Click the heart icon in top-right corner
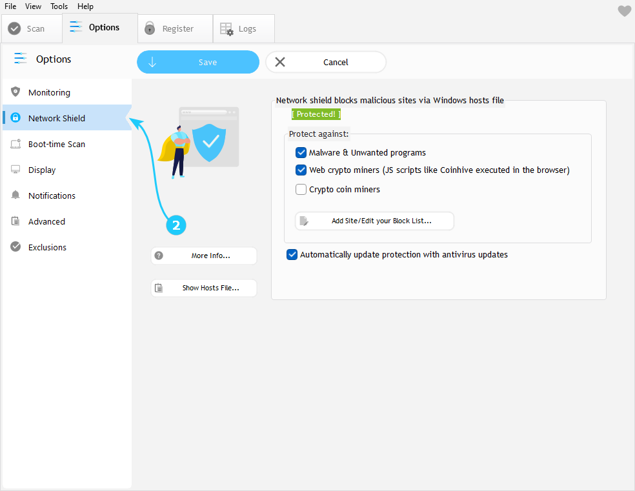The width and height of the screenshot is (635, 491). click(x=624, y=11)
